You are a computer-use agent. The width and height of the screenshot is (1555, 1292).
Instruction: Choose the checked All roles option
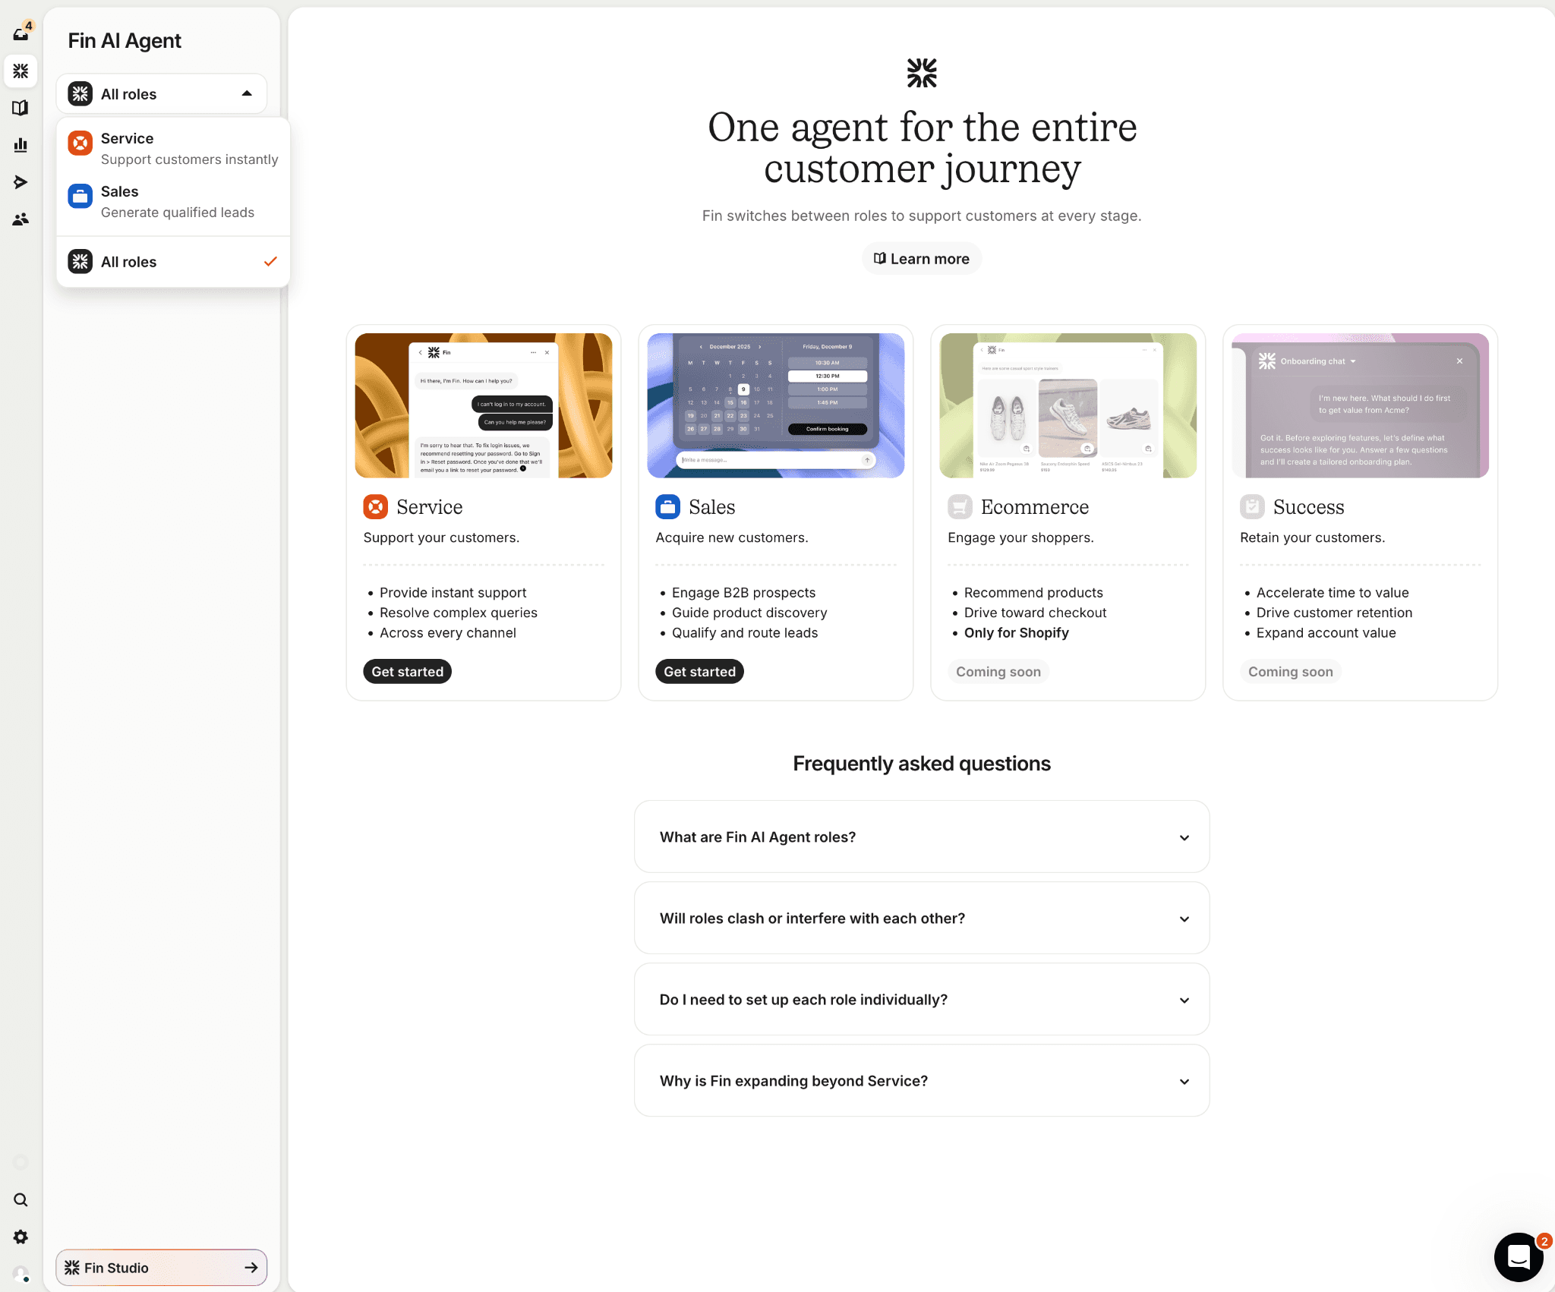click(x=173, y=262)
